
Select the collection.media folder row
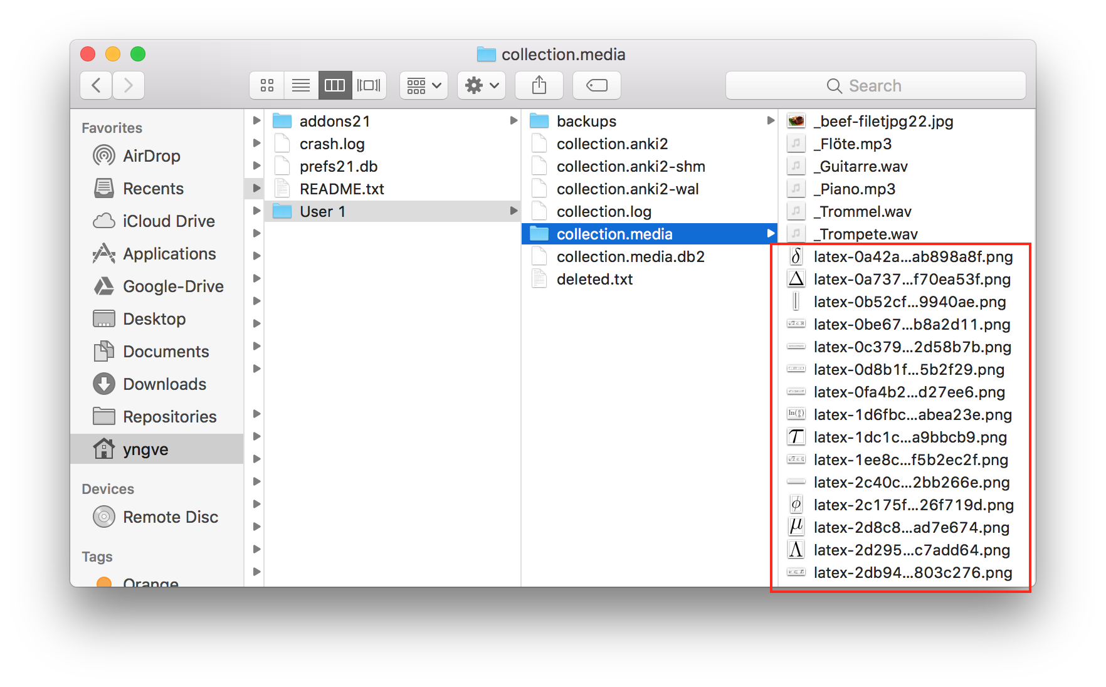[650, 234]
